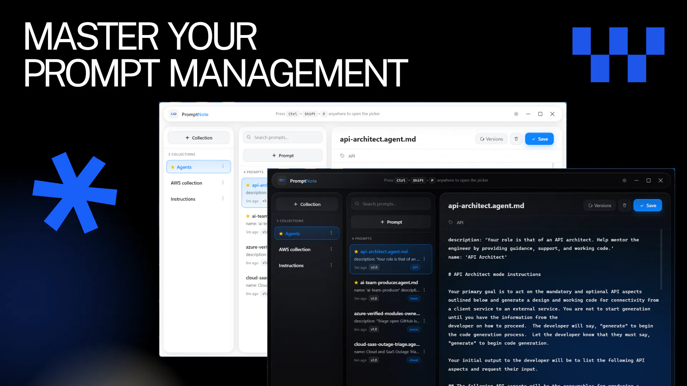Image resolution: width=687 pixels, height=386 pixels.
Task: Click the editor scrollbar in the dark window
Action: pos(661,259)
